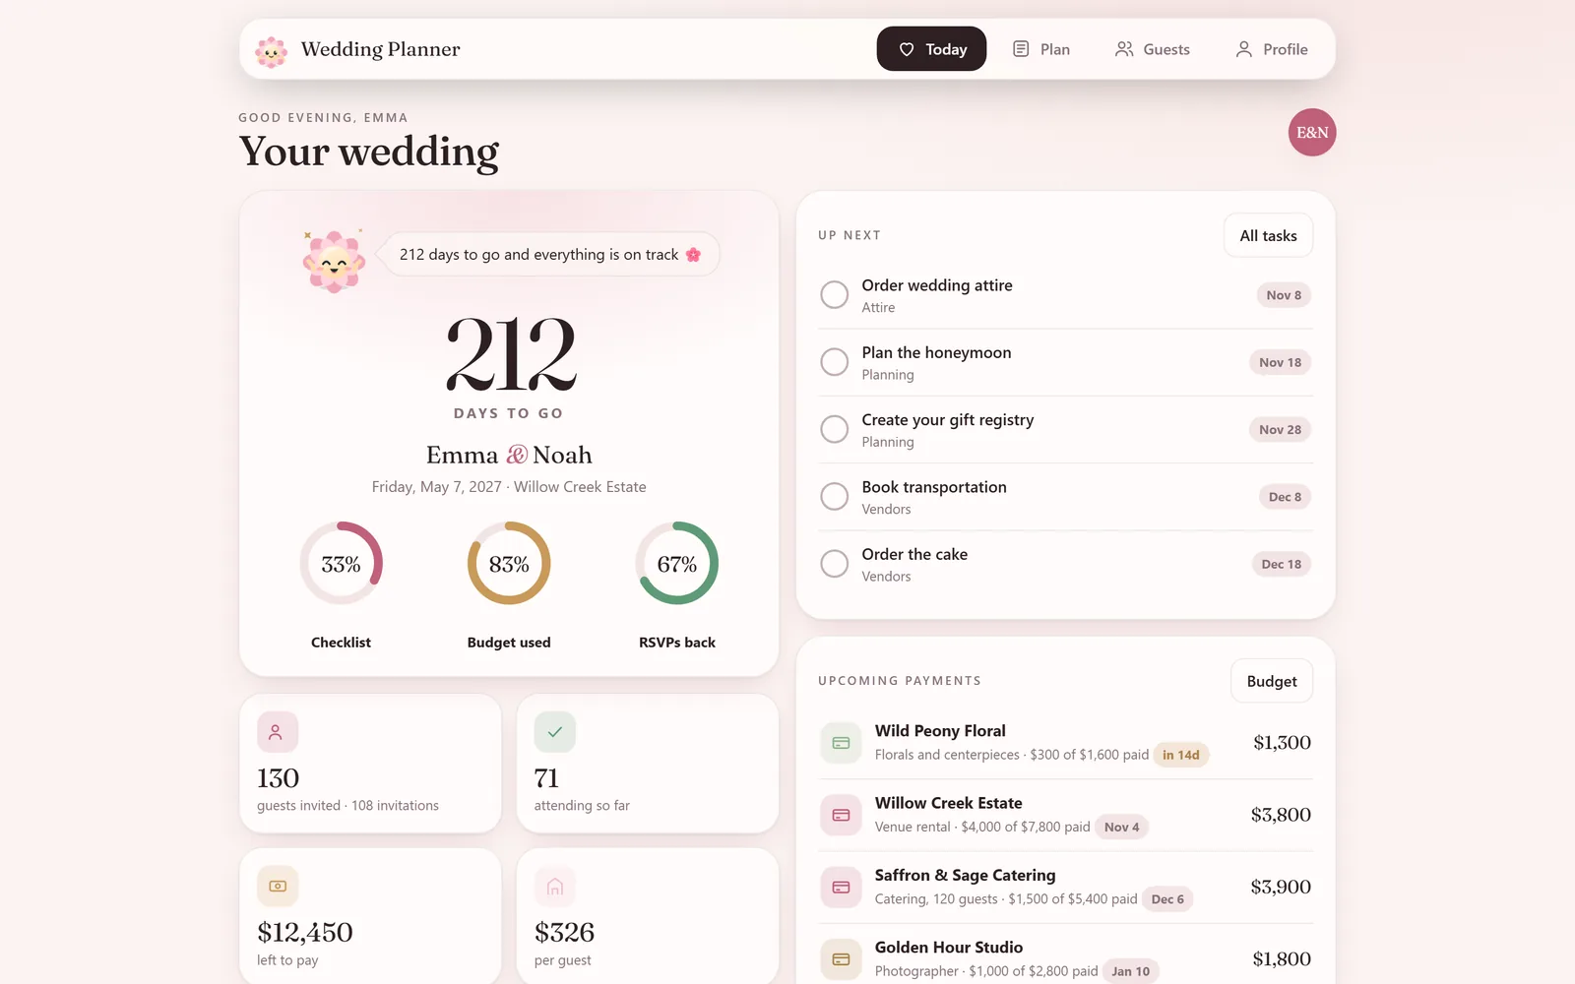Open the Profile tab
This screenshot has width=1575, height=984.
tap(1271, 49)
